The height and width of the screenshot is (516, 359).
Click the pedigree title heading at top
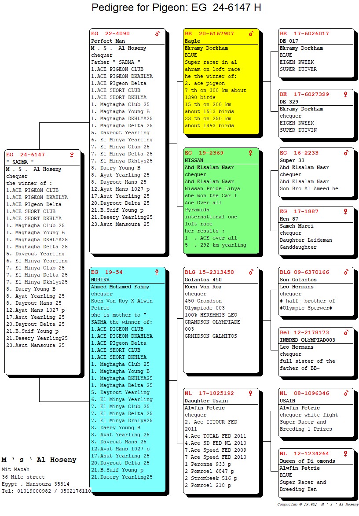coord(176,8)
